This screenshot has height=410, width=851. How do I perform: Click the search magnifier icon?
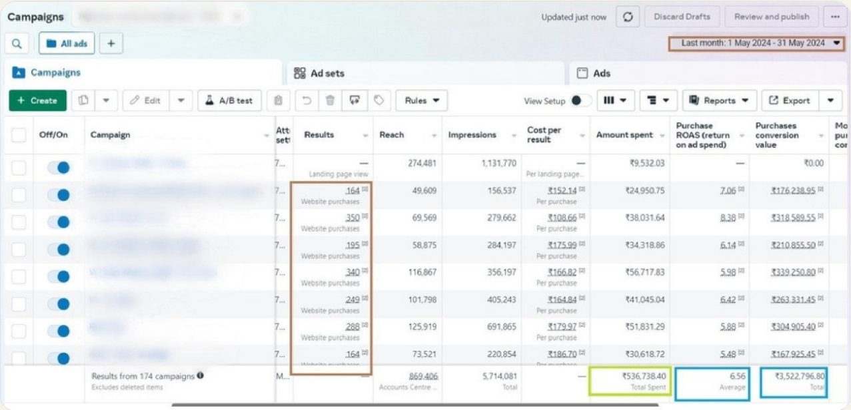(x=17, y=44)
